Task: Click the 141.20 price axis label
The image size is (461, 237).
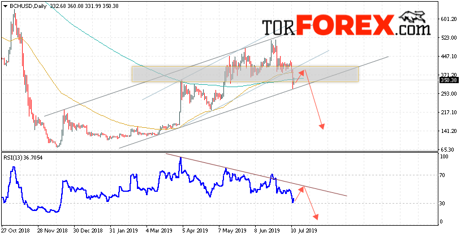Action: pos(448,131)
